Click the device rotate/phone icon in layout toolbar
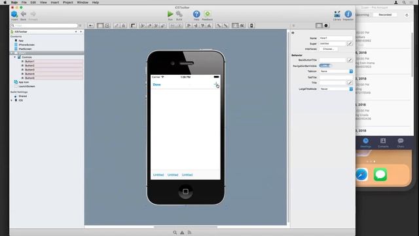The image size is (419, 236). point(251,26)
